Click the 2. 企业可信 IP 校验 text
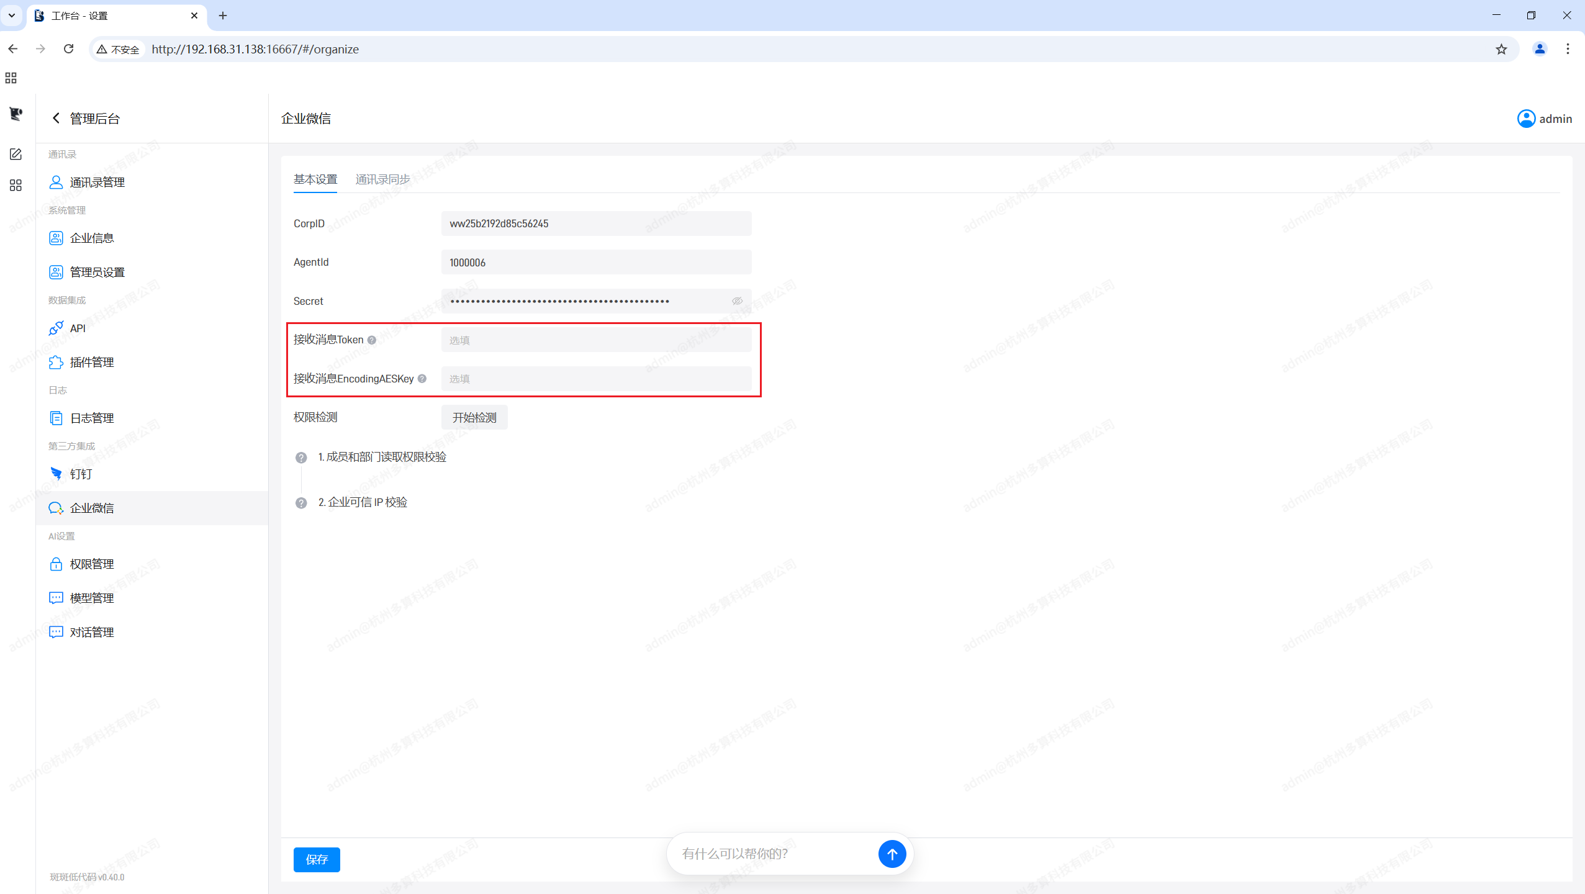The height and width of the screenshot is (894, 1585). point(363,502)
